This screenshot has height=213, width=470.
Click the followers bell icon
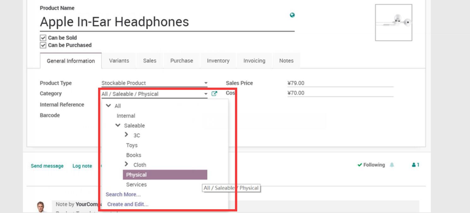pos(392,165)
